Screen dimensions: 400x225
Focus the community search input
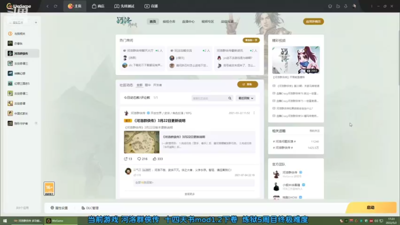pos(209,98)
